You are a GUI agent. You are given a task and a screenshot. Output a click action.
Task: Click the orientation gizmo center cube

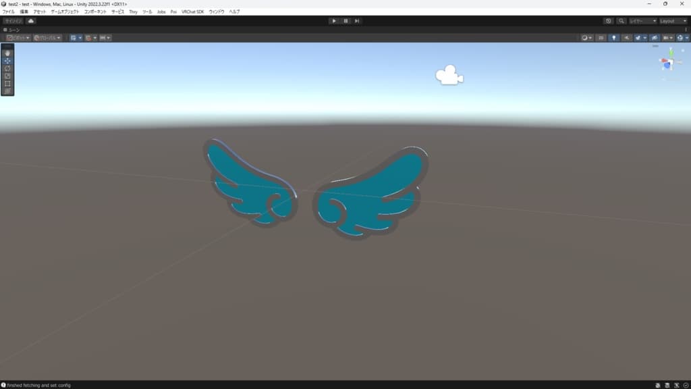(x=670, y=62)
